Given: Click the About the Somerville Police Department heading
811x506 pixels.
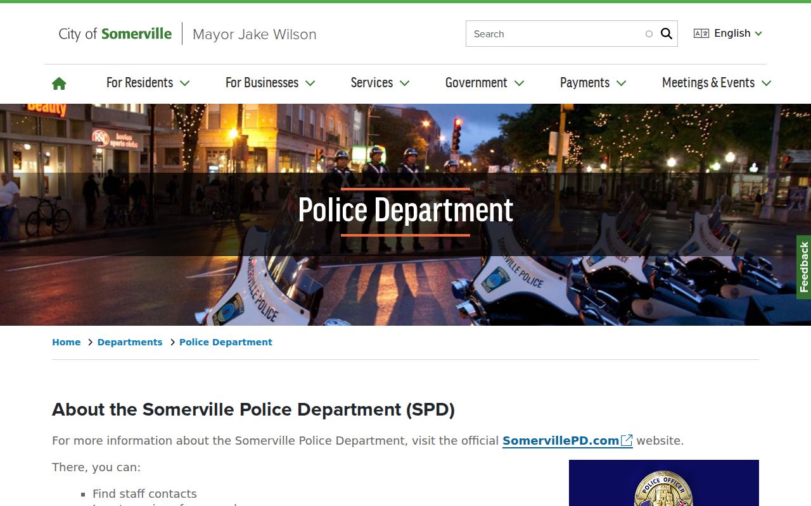Looking at the screenshot, I should click(253, 409).
